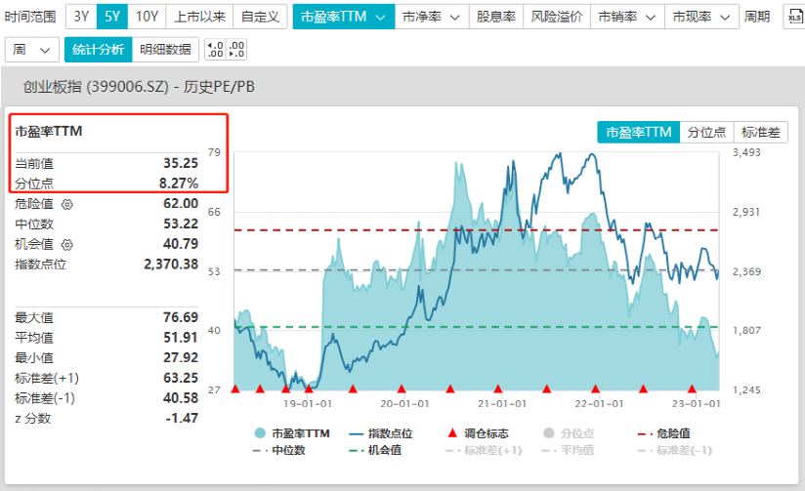
Task: Open settings gear next to 机会值
Action: click(66, 244)
